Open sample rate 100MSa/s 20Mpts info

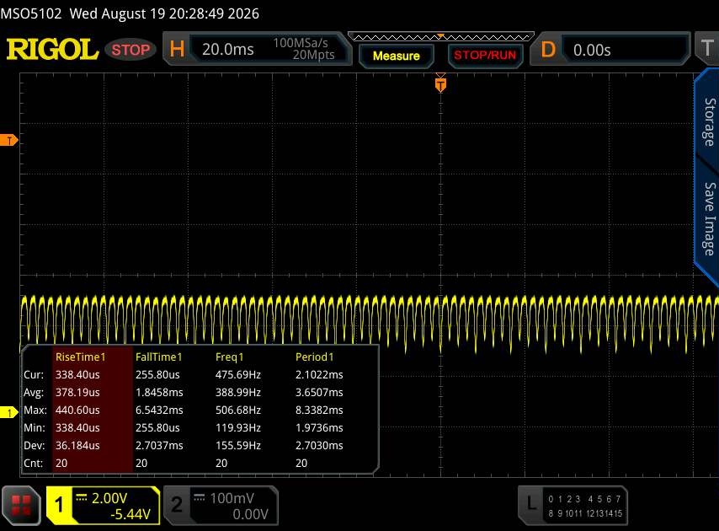pos(305,49)
